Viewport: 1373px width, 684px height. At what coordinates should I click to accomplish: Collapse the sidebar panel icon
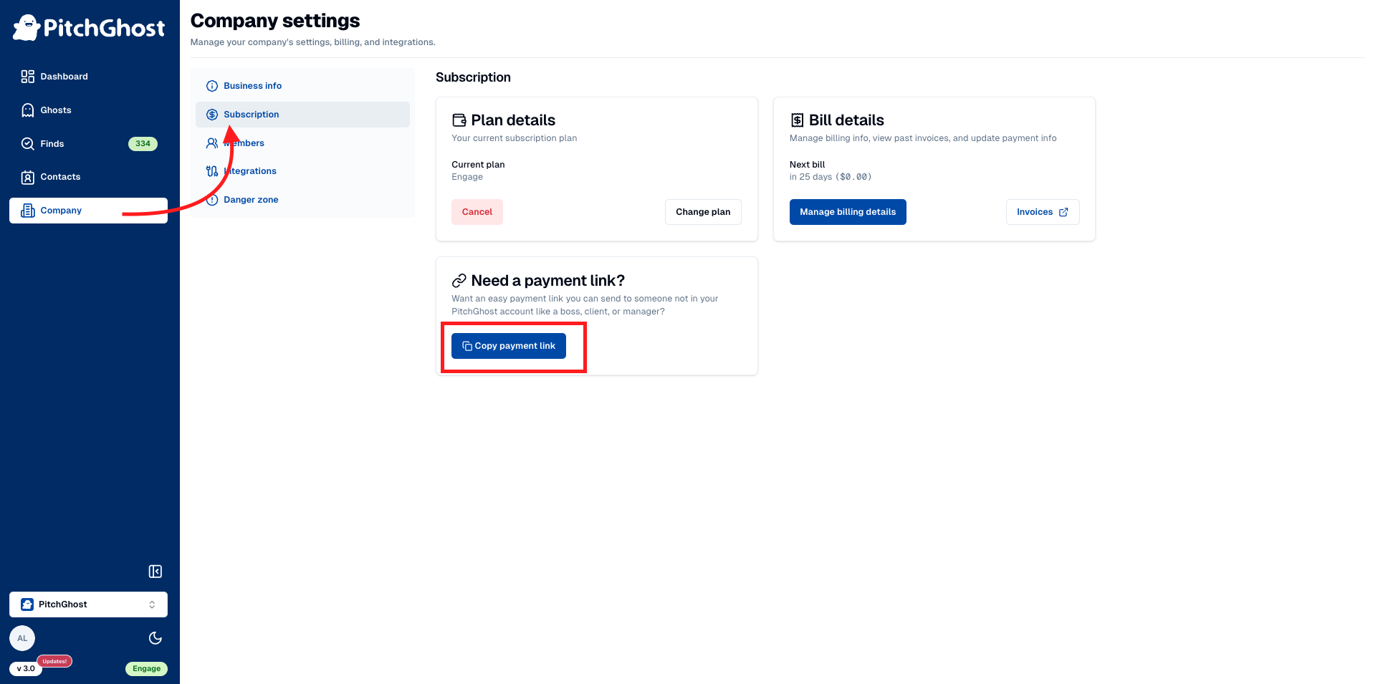click(x=155, y=572)
